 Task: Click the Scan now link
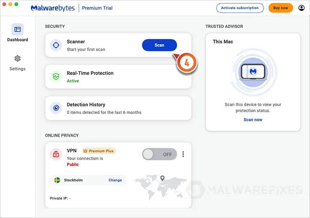click(253, 120)
